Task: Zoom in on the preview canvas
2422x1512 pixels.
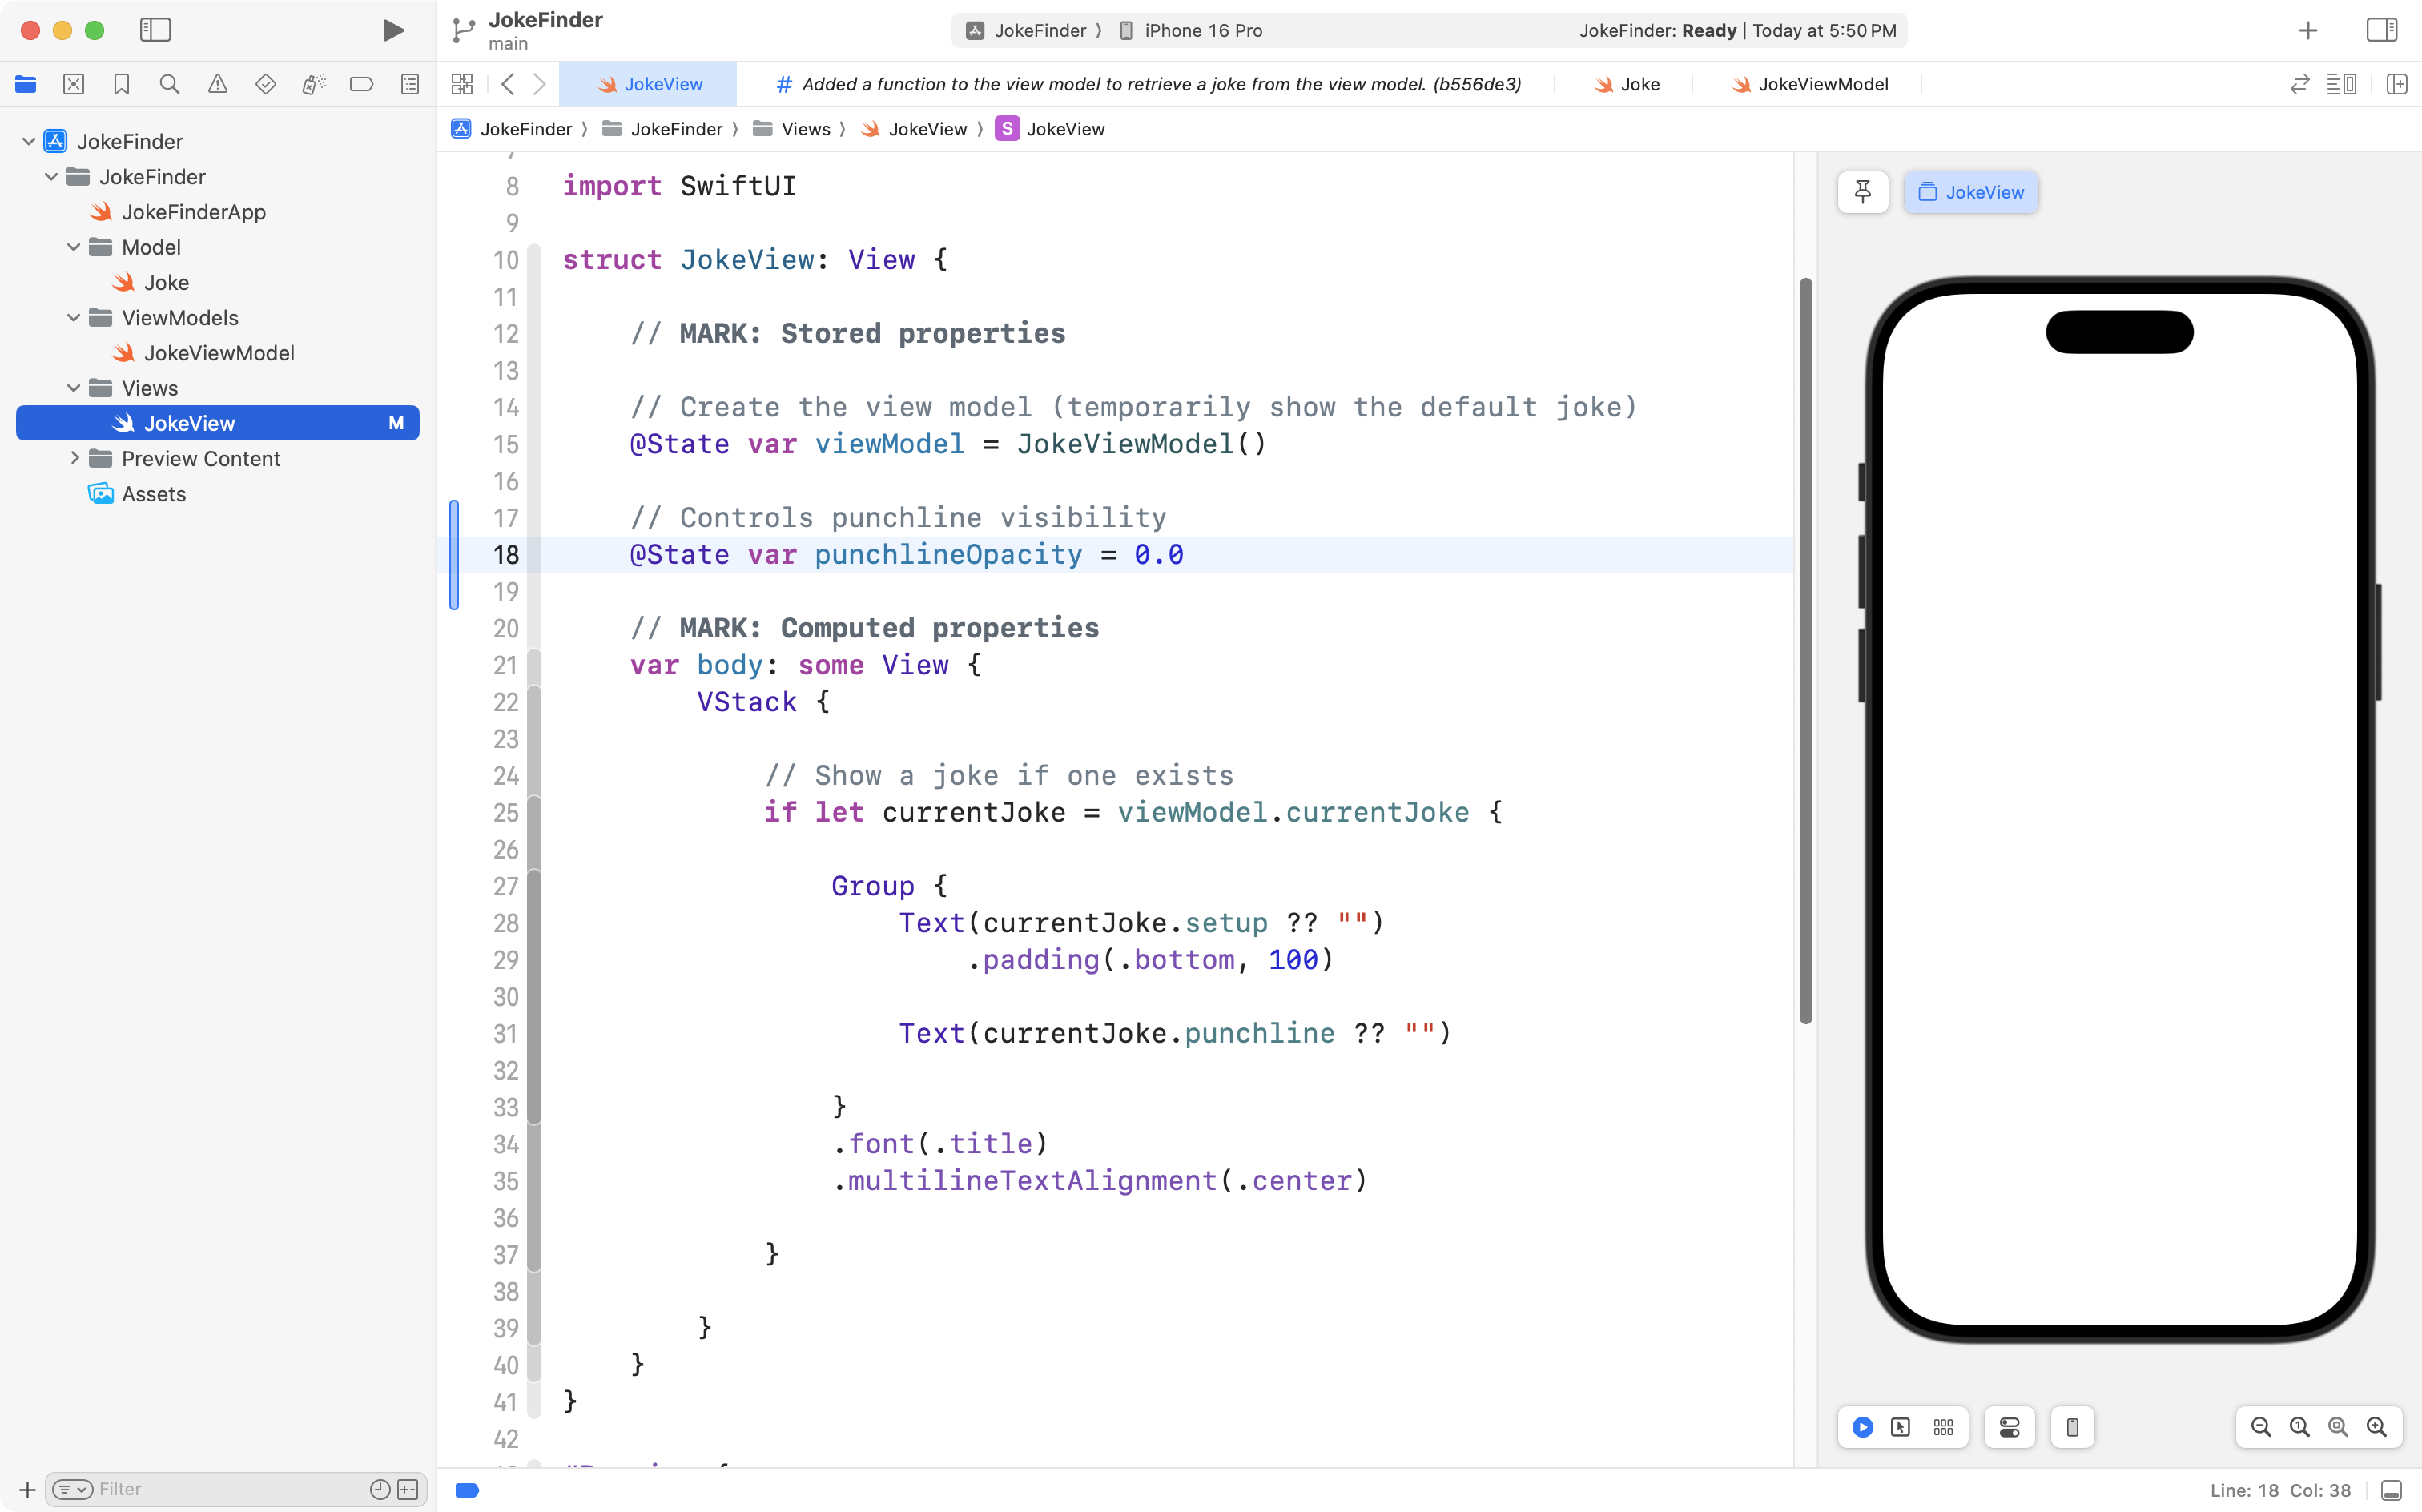Action: 2376,1427
